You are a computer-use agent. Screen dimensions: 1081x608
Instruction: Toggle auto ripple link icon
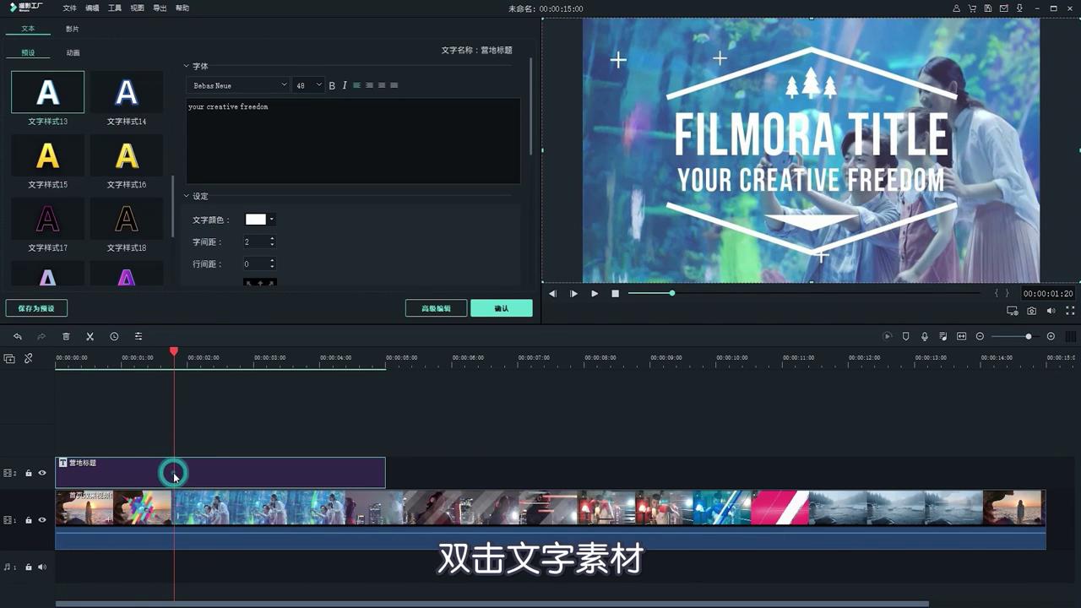coord(28,358)
